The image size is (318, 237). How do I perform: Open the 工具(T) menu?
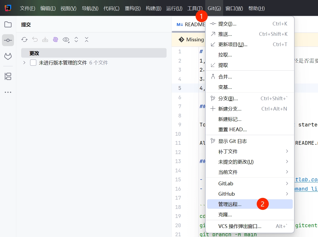click(x=195, y=8)
